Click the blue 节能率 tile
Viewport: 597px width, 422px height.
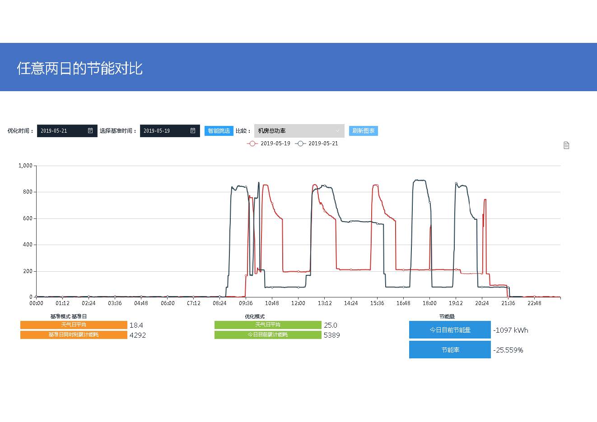pyautogui.click(x=450, y=350)
